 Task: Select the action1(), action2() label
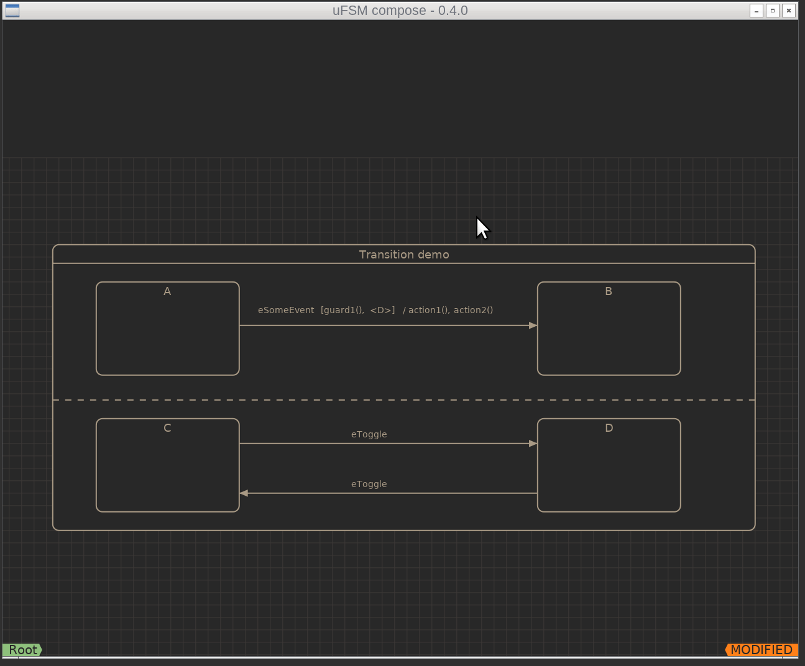[x=451, y=310]
